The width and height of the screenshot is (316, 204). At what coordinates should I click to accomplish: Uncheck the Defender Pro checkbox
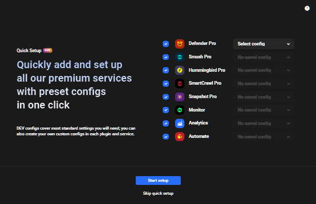coord(166,44)
